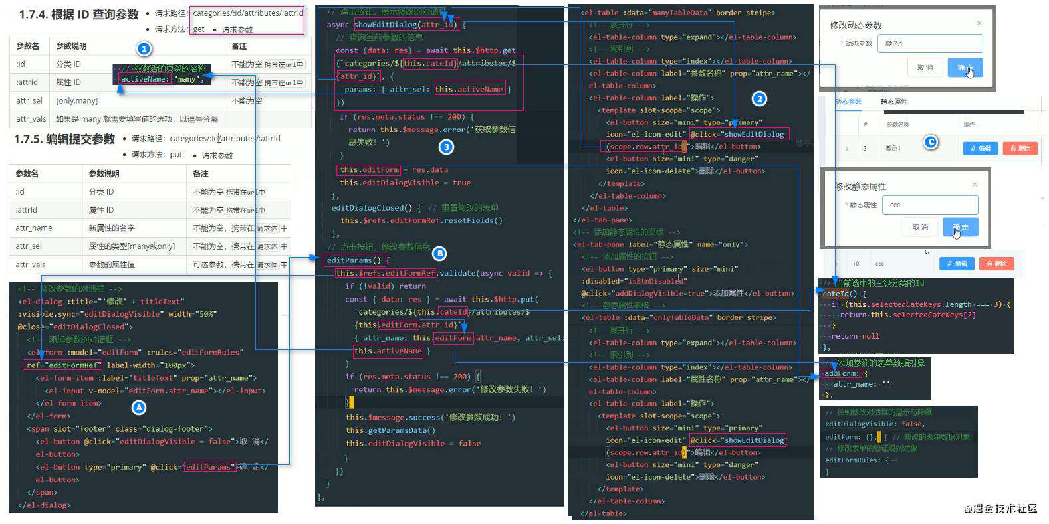
Task: Click code editDialogVisible: false,
Action: click(x=875, y=424)
